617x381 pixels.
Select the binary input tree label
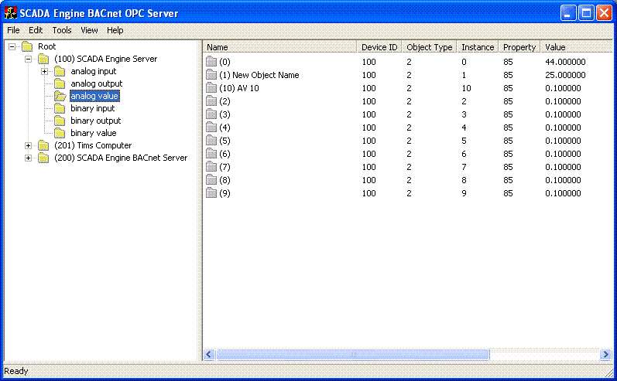click(92, 108)
